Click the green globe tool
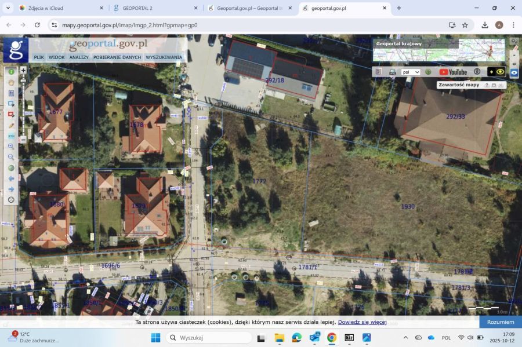Image resolution: width=522 pixels, height=347 pixels. click(x=11, y=168)
